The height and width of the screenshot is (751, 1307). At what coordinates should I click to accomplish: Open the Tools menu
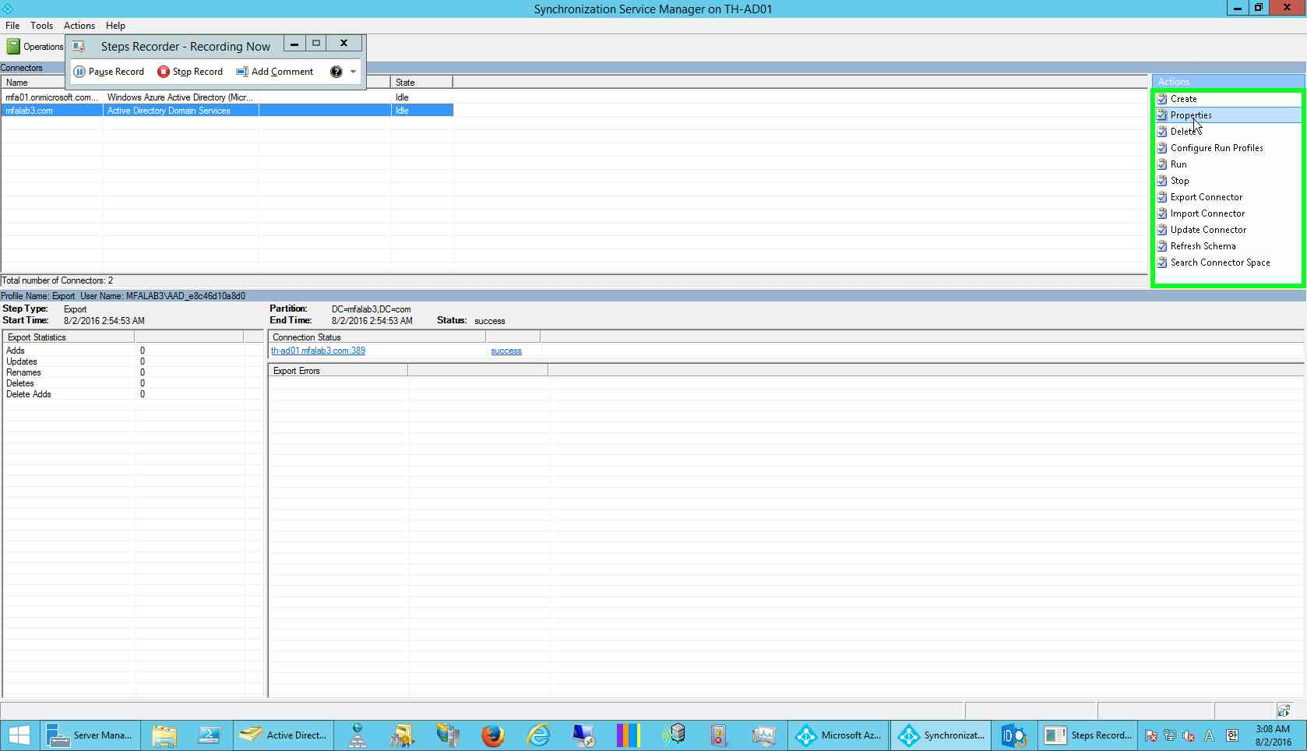click(41, 26)
